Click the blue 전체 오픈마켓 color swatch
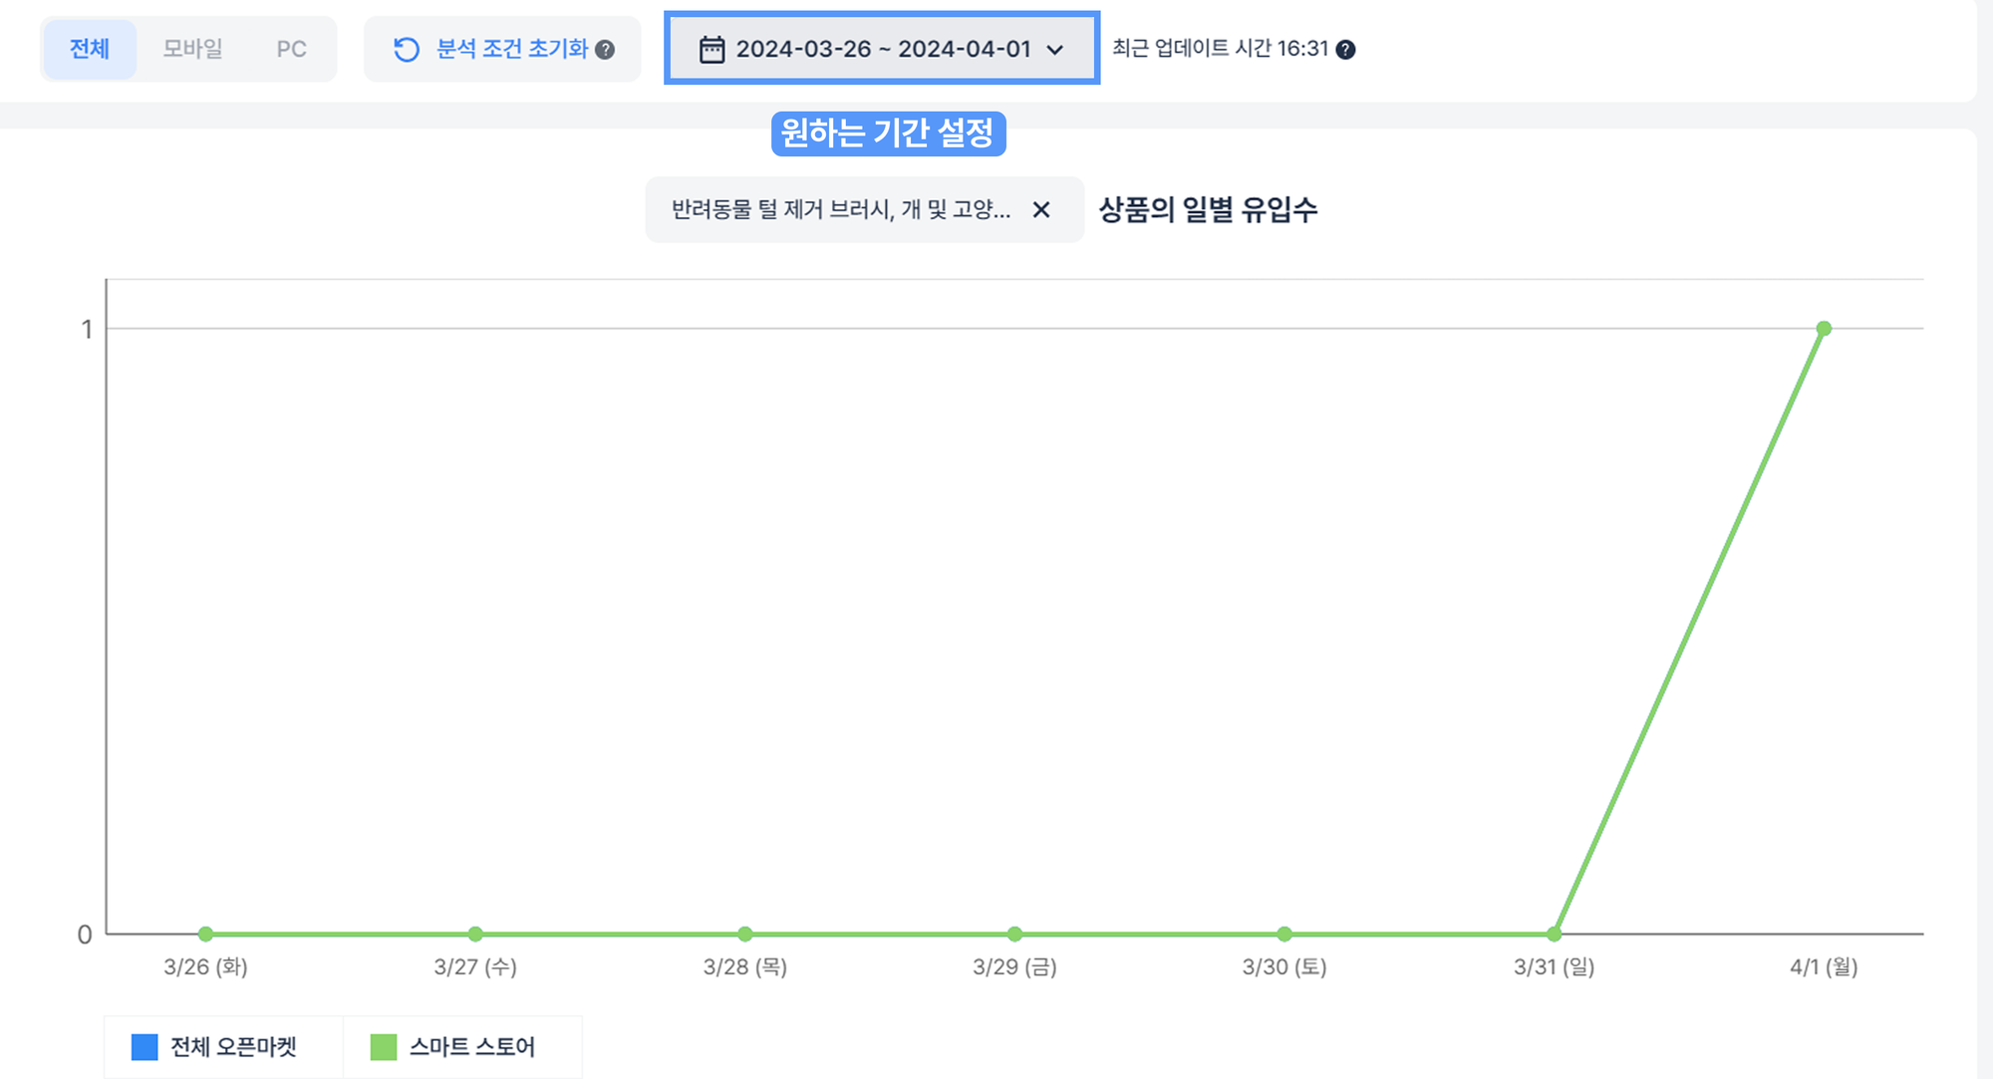Image resolution: width=1993 pixels, height=1079 pixels. tap(144, 1046)
